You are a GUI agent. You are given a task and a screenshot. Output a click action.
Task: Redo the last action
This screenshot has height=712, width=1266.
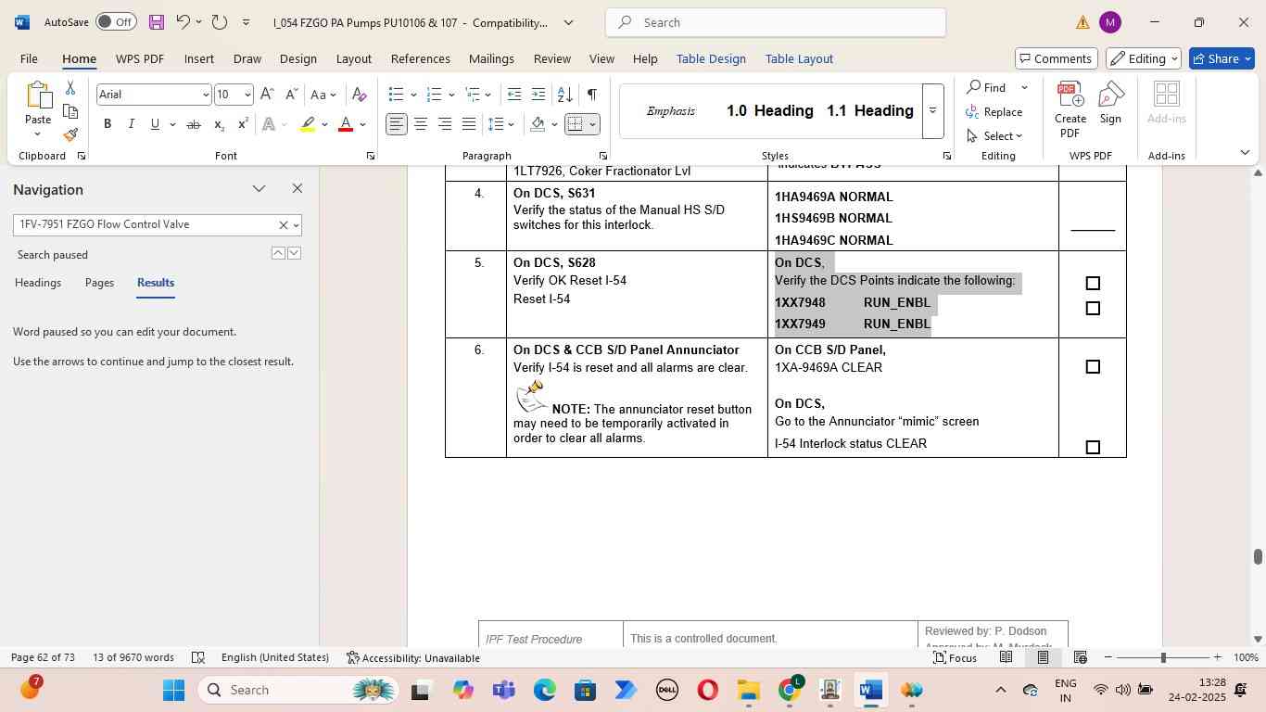220,21
